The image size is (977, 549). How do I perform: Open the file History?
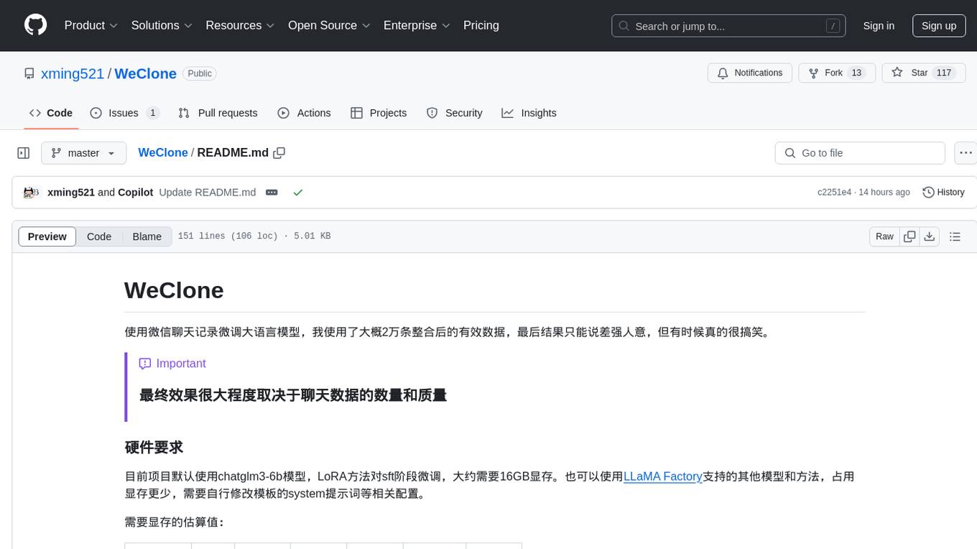943,193
